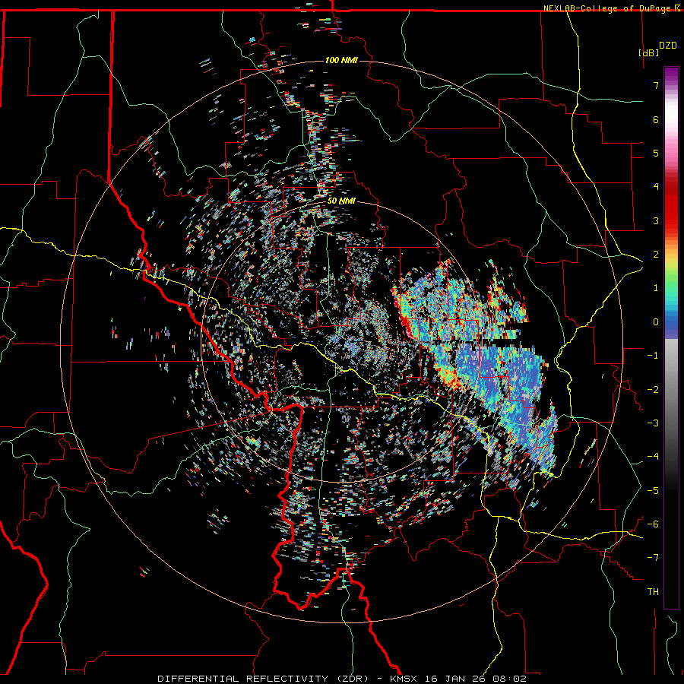Image resolution: width=684 pixels, height=684 pixels.
Task: Select the positive 3 value on the scale
Action: pos(656,220)
